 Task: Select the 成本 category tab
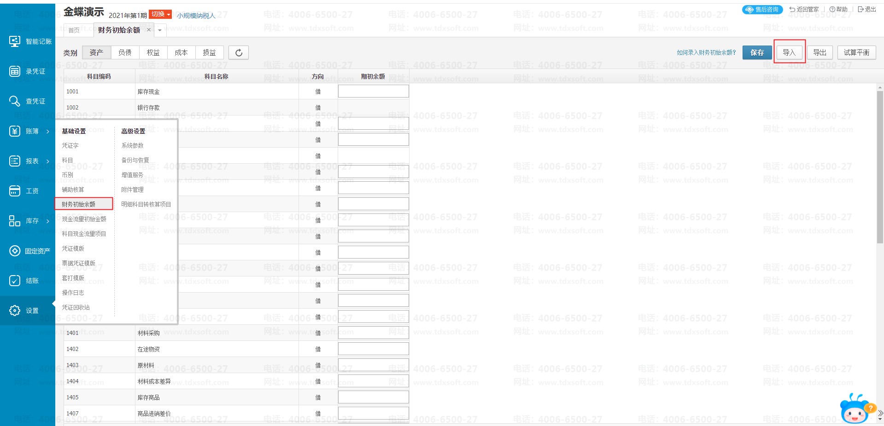coord(181,52)
